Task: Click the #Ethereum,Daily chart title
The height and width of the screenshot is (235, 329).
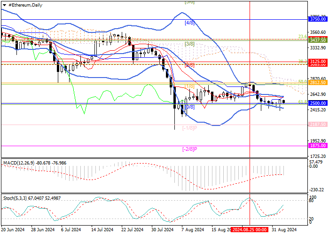Action: (x=25, y=5)
